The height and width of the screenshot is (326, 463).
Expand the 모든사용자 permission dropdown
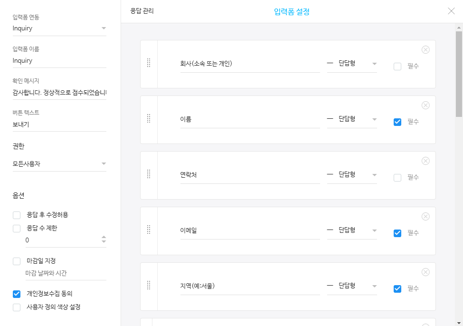(59, 164)
